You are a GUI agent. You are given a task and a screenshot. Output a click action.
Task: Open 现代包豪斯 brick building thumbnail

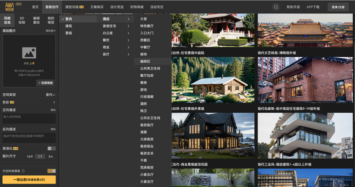coord(305,80)
